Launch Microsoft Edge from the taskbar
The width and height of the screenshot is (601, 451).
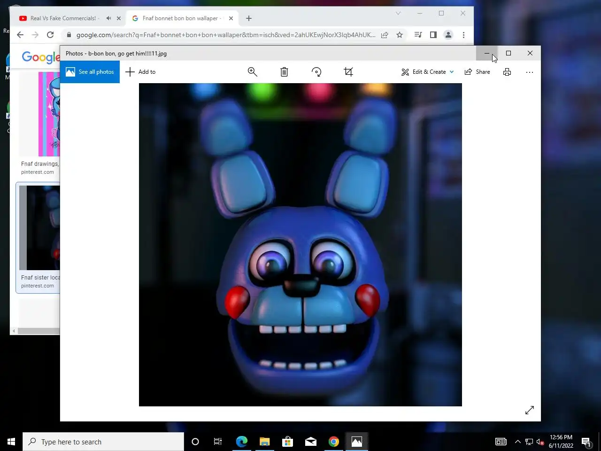tap(242, 442)
